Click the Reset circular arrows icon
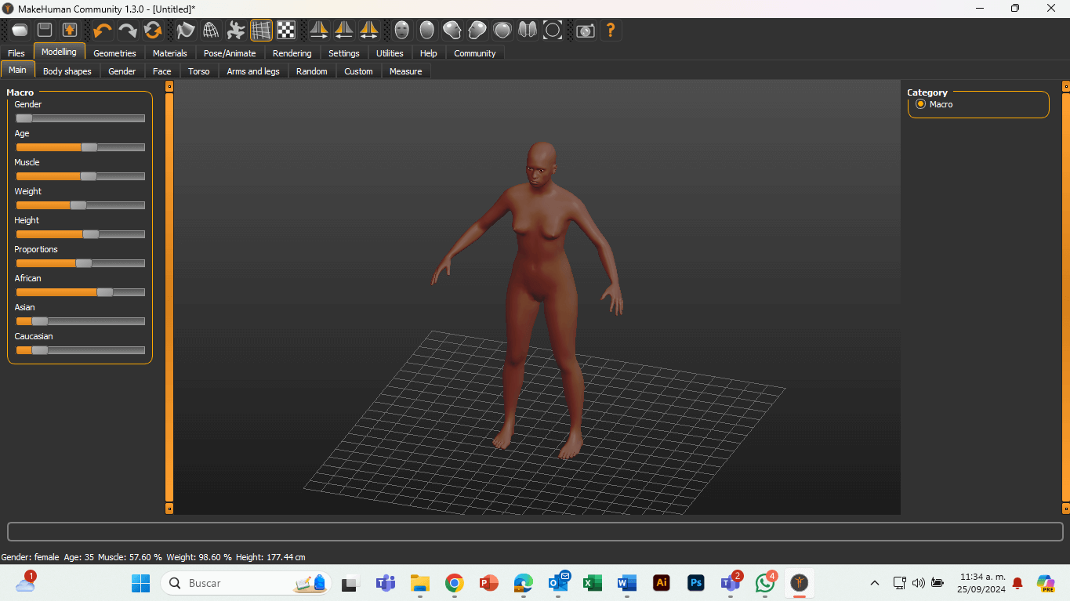This screenshot has height=601, width=1070. point(153,31)
